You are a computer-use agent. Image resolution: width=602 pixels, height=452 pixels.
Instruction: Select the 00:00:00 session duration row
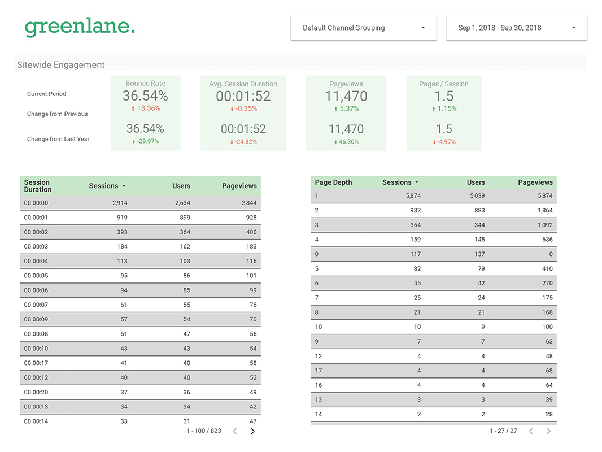(140, 203)
